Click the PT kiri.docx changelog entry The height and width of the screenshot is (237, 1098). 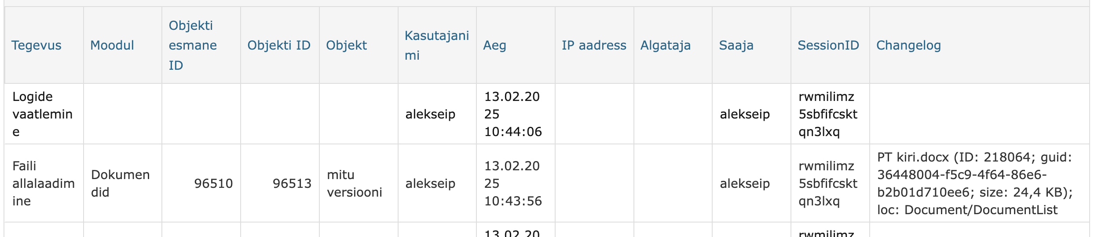point(975,183)
